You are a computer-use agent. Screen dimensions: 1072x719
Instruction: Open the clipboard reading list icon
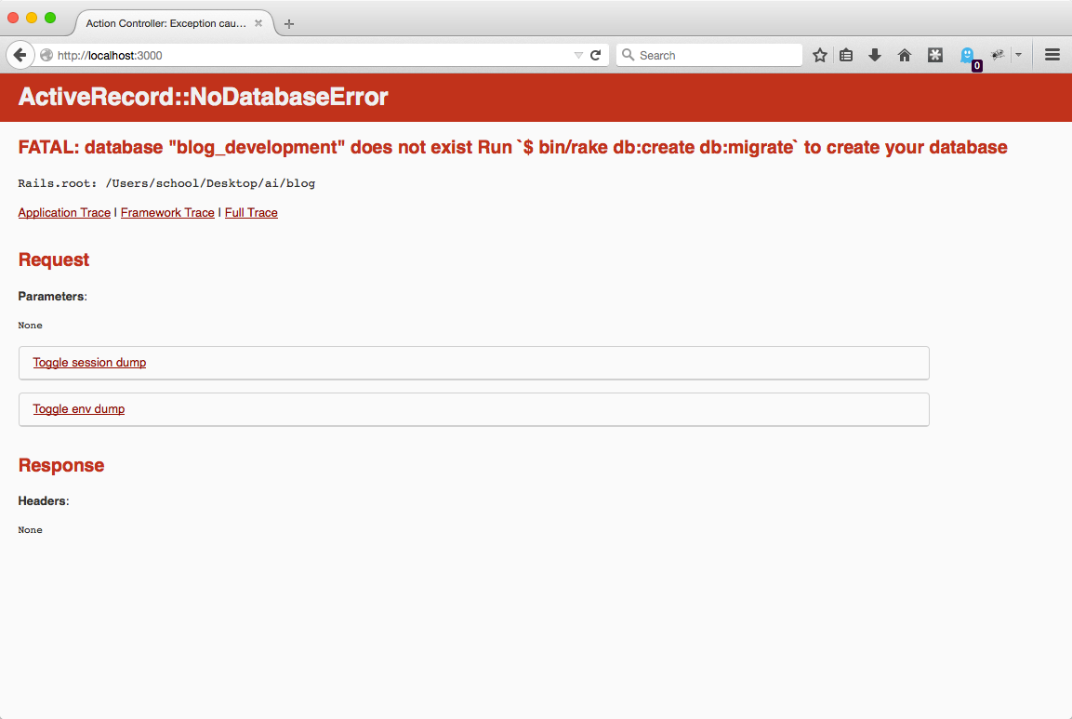tap(845, 55)
